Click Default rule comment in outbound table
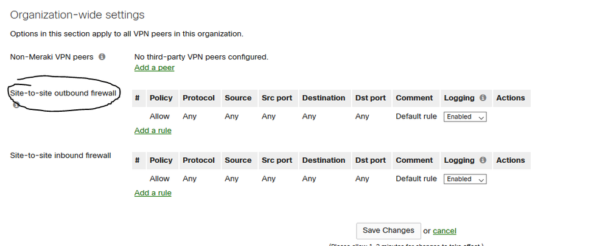 tap(416, 116)
